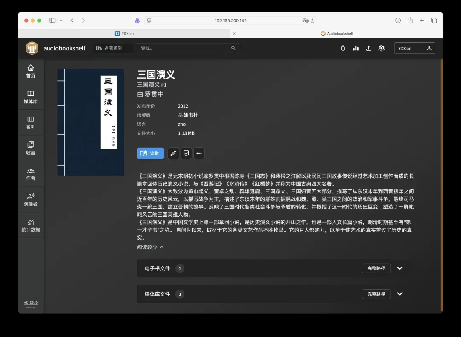Click the upload icon in header
Screen dimensions: 461x337
pyautogui.click(x=368, y=48)
